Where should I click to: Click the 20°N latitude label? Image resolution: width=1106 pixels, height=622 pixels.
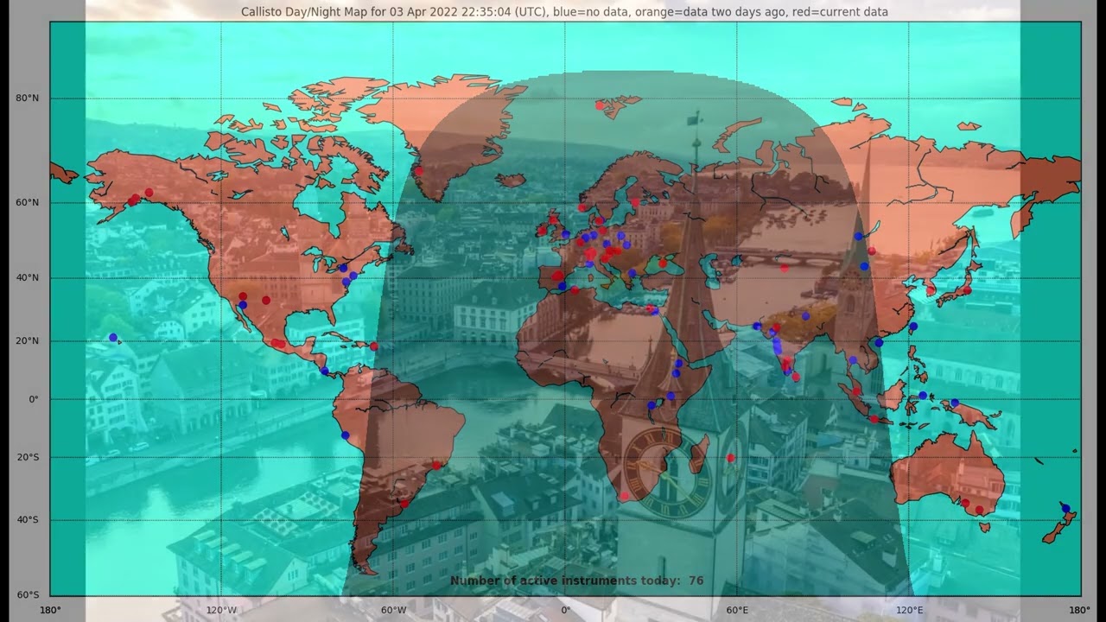[27, 341]
